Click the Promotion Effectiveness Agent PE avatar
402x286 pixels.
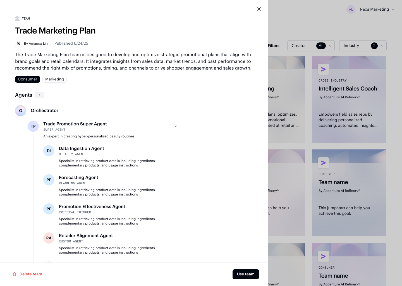[x=49, y=209]
